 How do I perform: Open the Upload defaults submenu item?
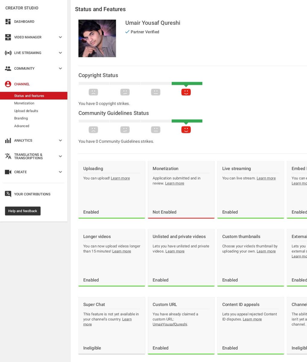(x=26, y=111)
